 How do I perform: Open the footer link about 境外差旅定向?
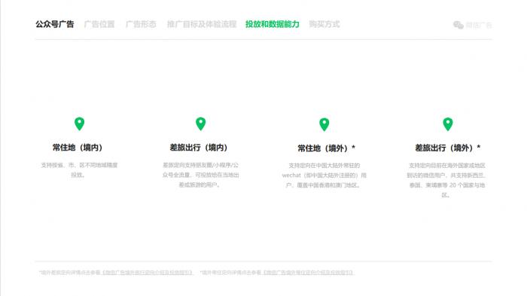point(148,273)
